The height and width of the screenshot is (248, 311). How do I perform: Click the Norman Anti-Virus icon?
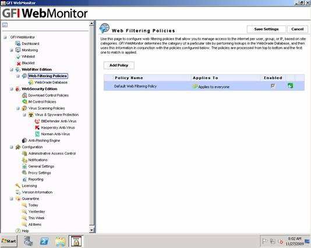point(37,134)
